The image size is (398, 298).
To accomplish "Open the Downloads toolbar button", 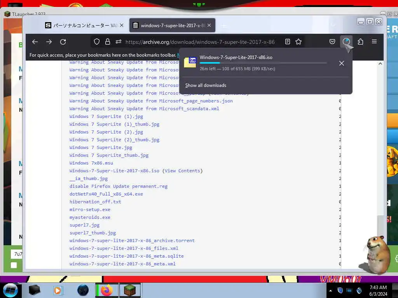I will coord(346,42).
